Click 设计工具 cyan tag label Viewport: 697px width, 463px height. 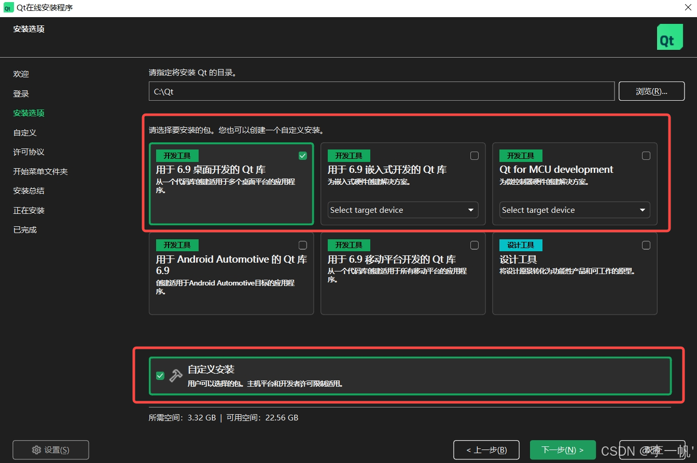coord(521,245)
